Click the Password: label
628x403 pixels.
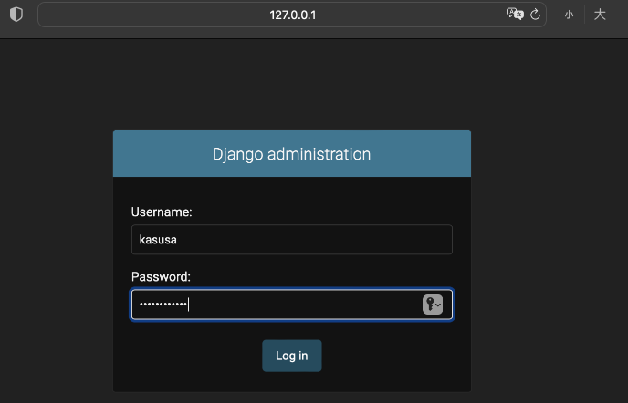tap(161, 276)
